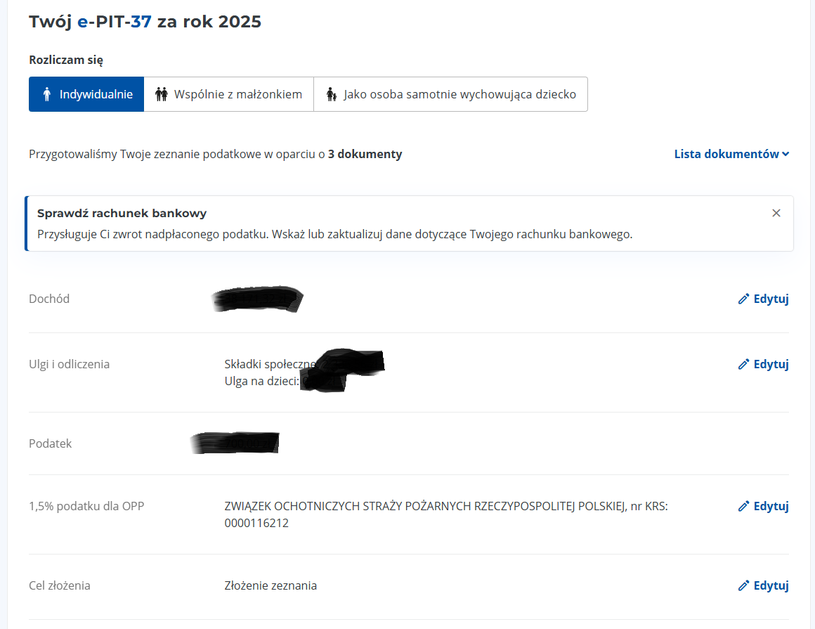Click the single person icon on Indywidualnie
Image resolution: width=815 pixels, height=629 pixels.
pyautogui.click(x=47, y=94)
